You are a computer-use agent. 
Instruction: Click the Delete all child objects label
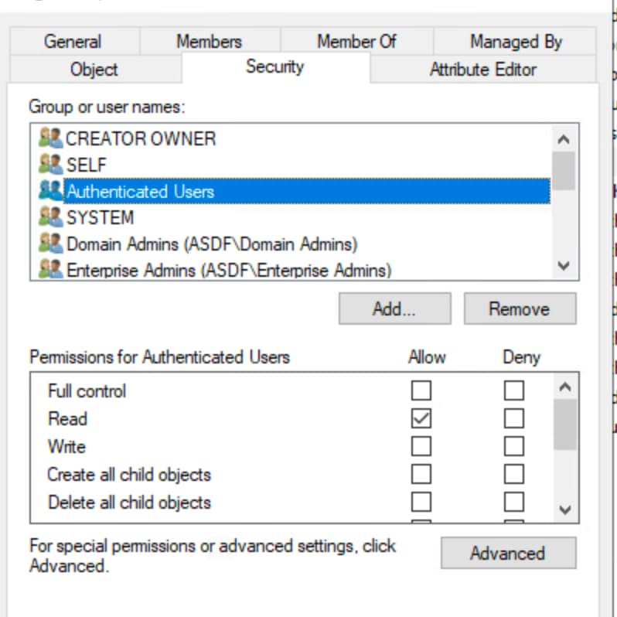[129, 503]
